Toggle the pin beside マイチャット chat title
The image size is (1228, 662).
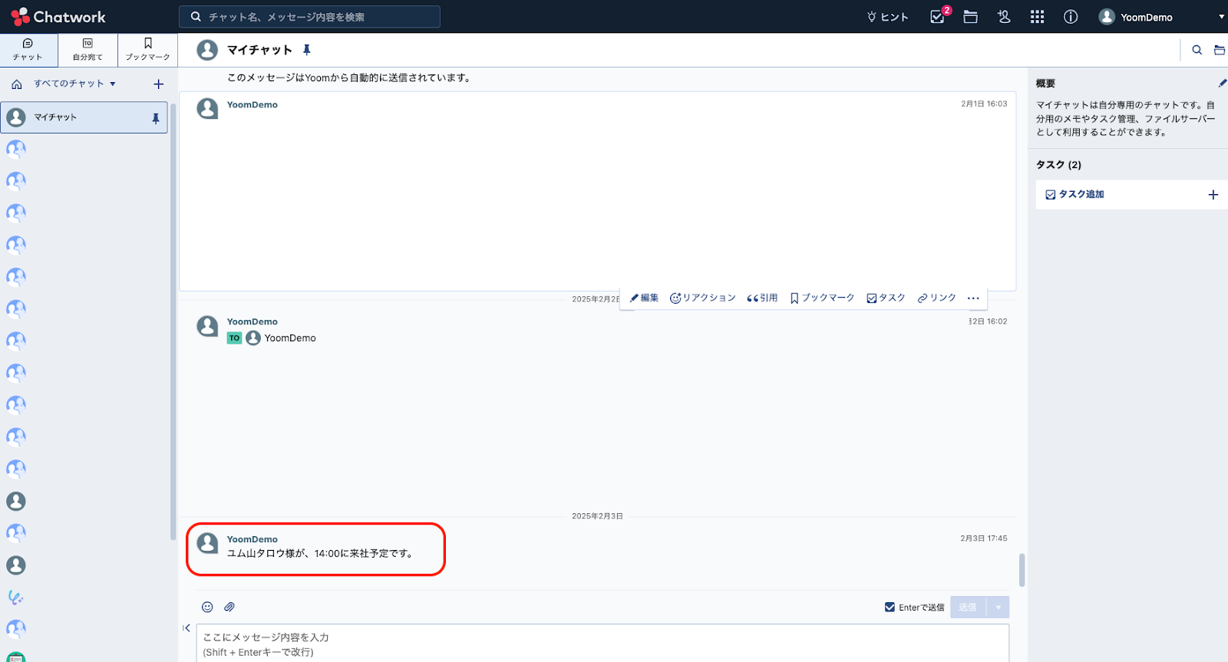point(306,50)
